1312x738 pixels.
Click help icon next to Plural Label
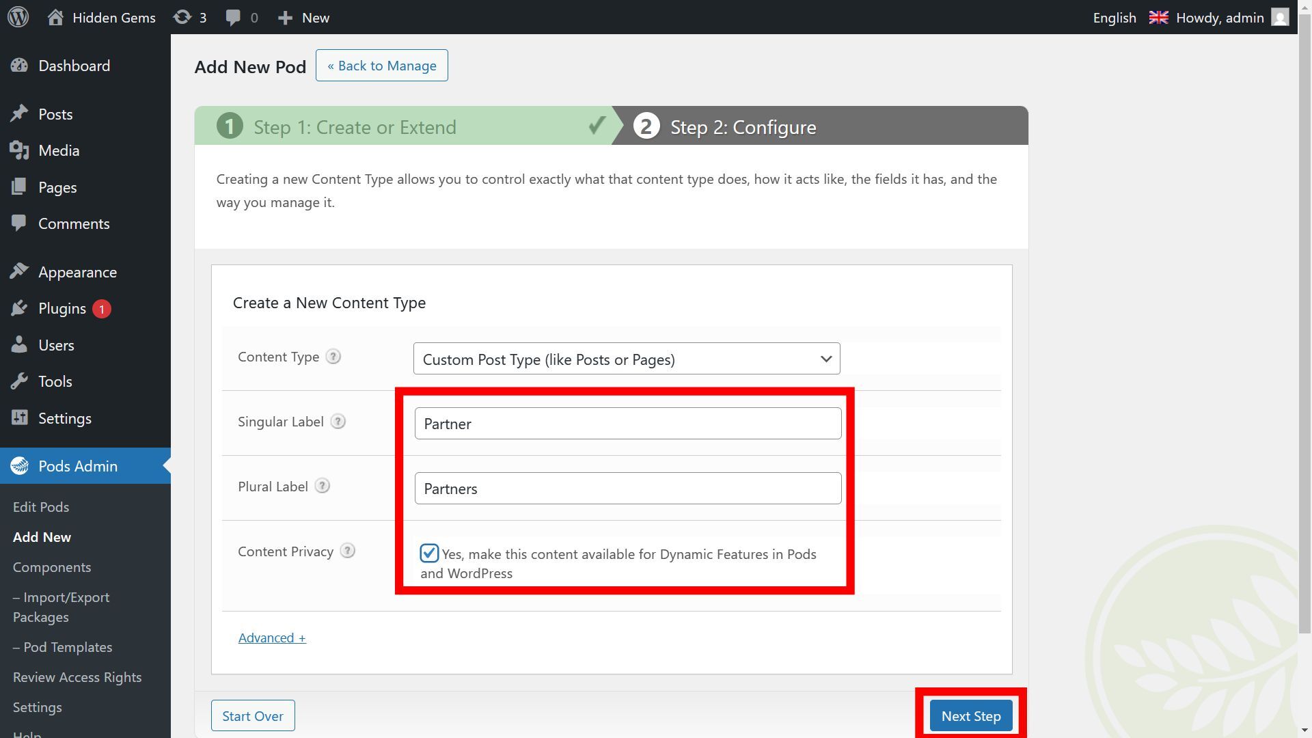[x=322, y=487]
